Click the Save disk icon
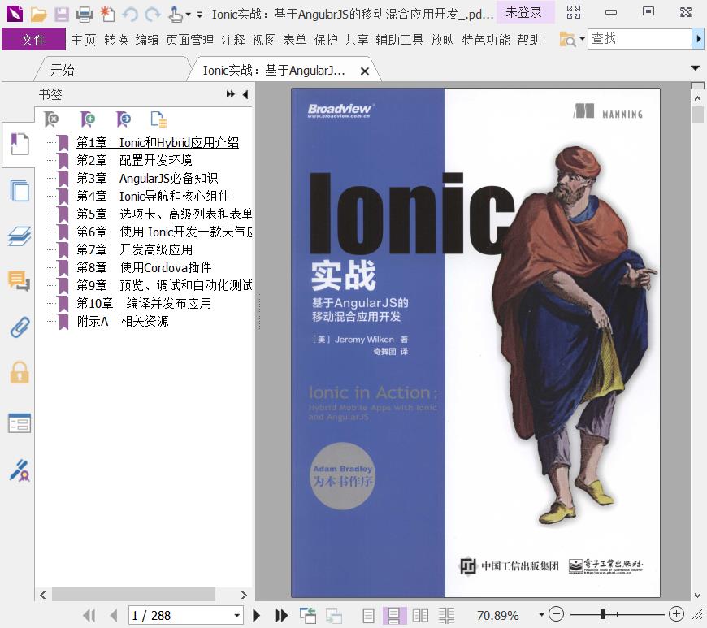707x628 pixels. pos(61,15)
